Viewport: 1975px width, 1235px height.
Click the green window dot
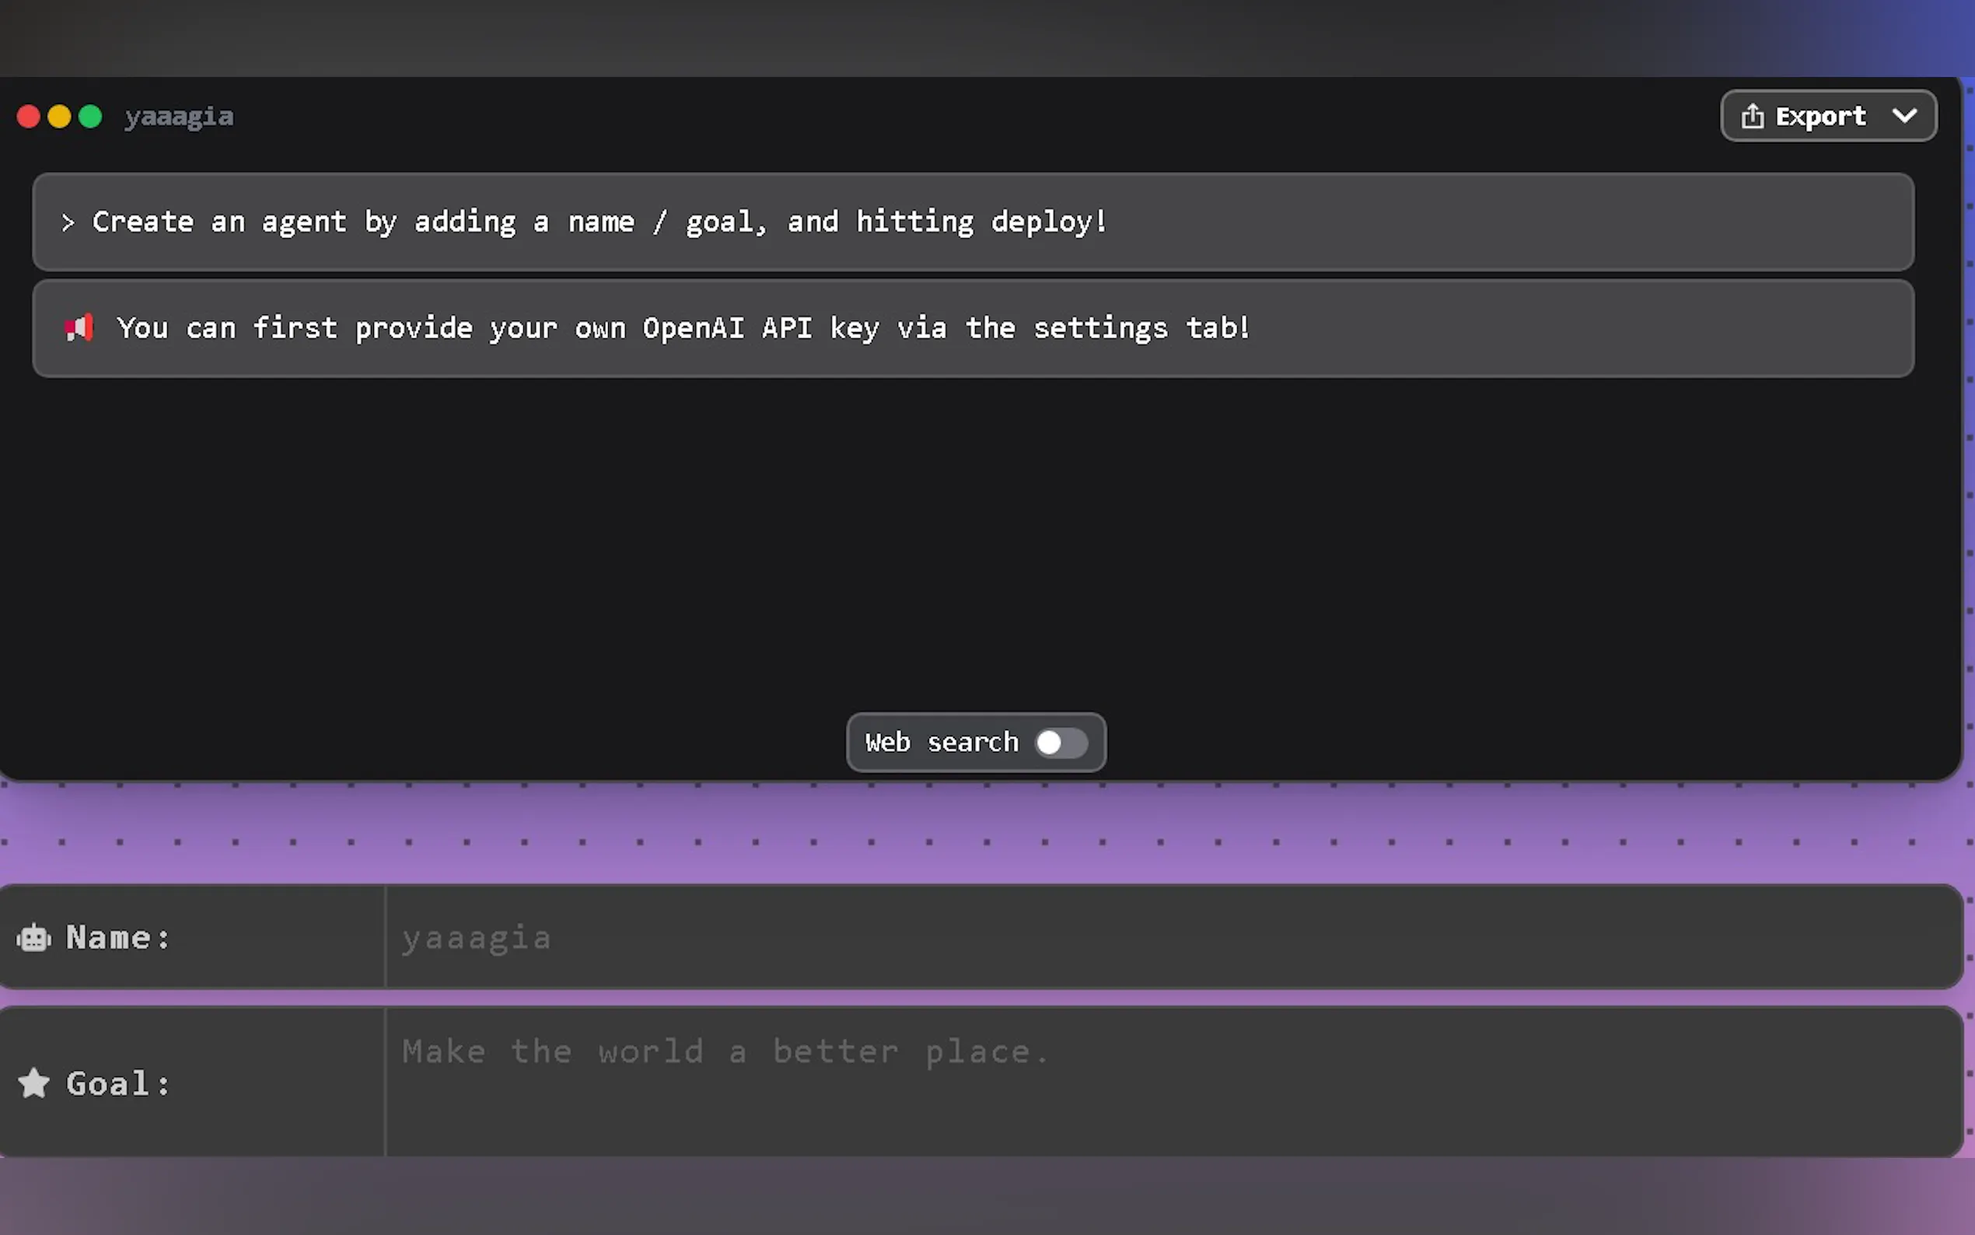(x=90, y=117)
